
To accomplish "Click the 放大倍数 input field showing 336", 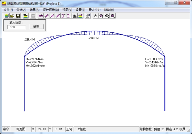I will [x=17, y=27].
